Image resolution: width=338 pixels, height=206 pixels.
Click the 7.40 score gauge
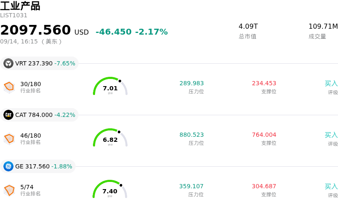point(110,189)
